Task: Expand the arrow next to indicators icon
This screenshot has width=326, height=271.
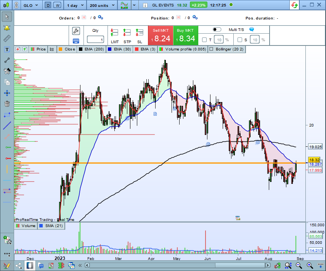Action: [134, 5]
